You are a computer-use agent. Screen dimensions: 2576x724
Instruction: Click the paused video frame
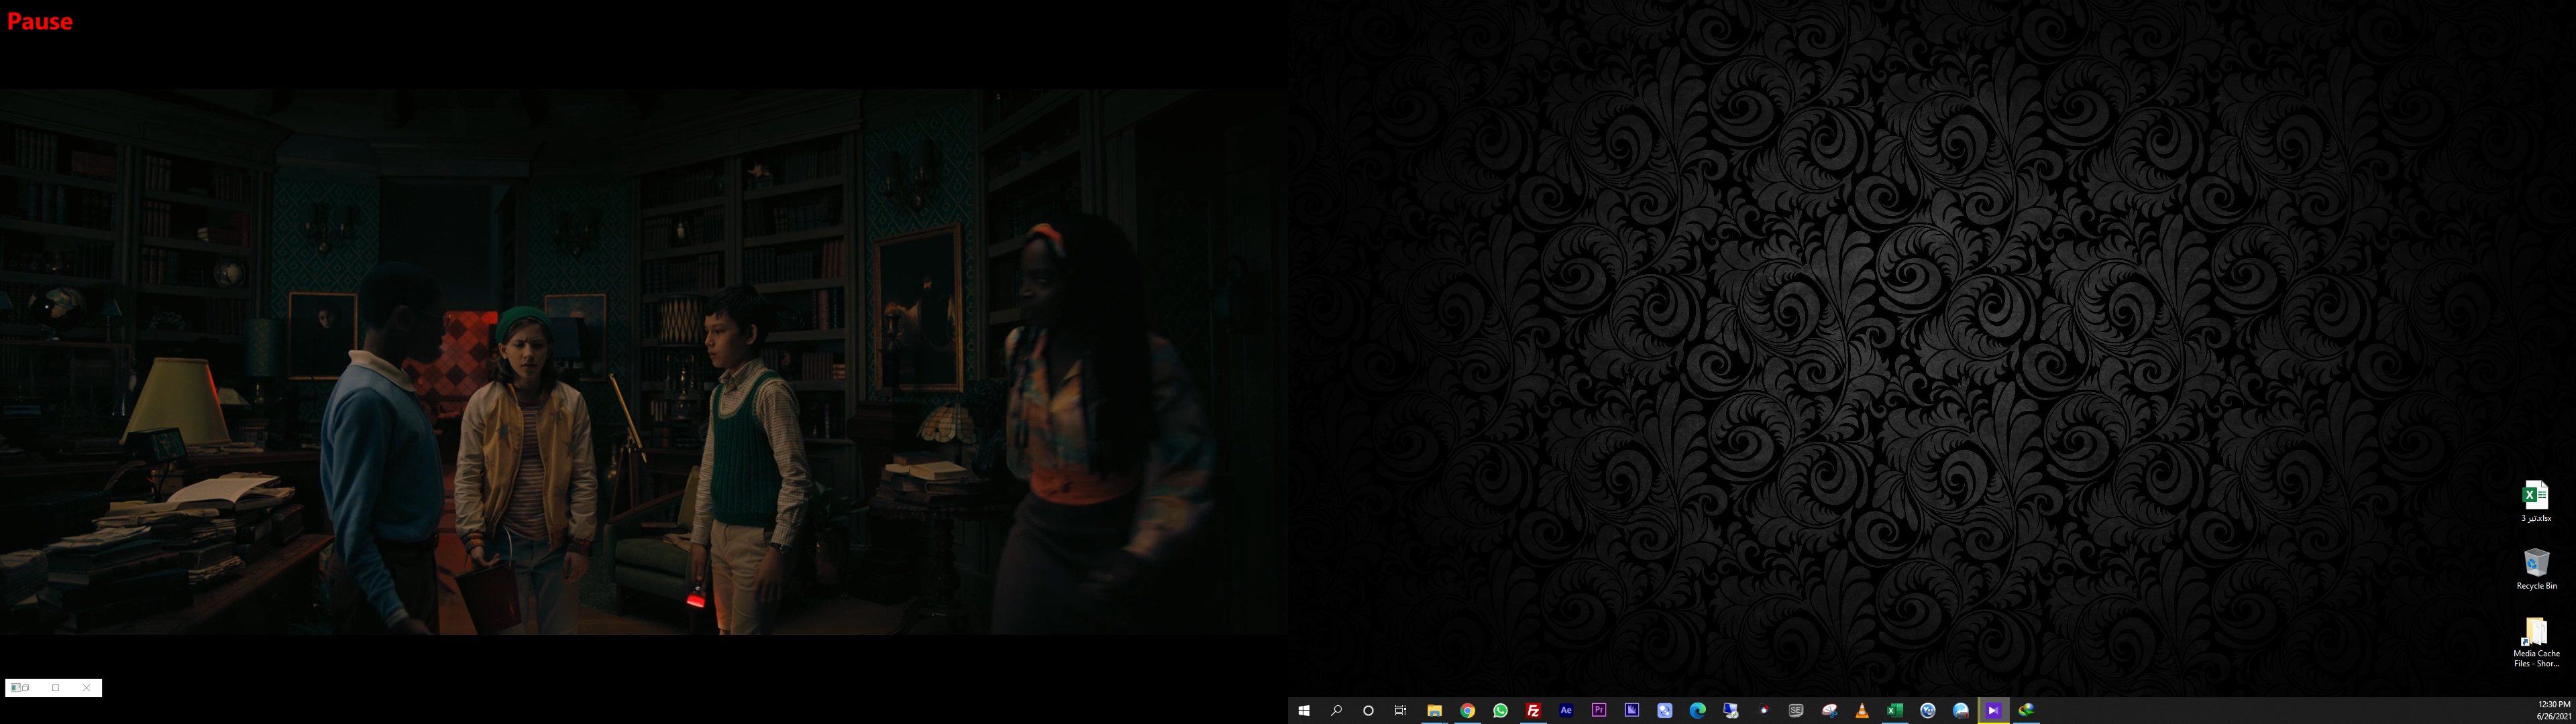click(640, 360)
